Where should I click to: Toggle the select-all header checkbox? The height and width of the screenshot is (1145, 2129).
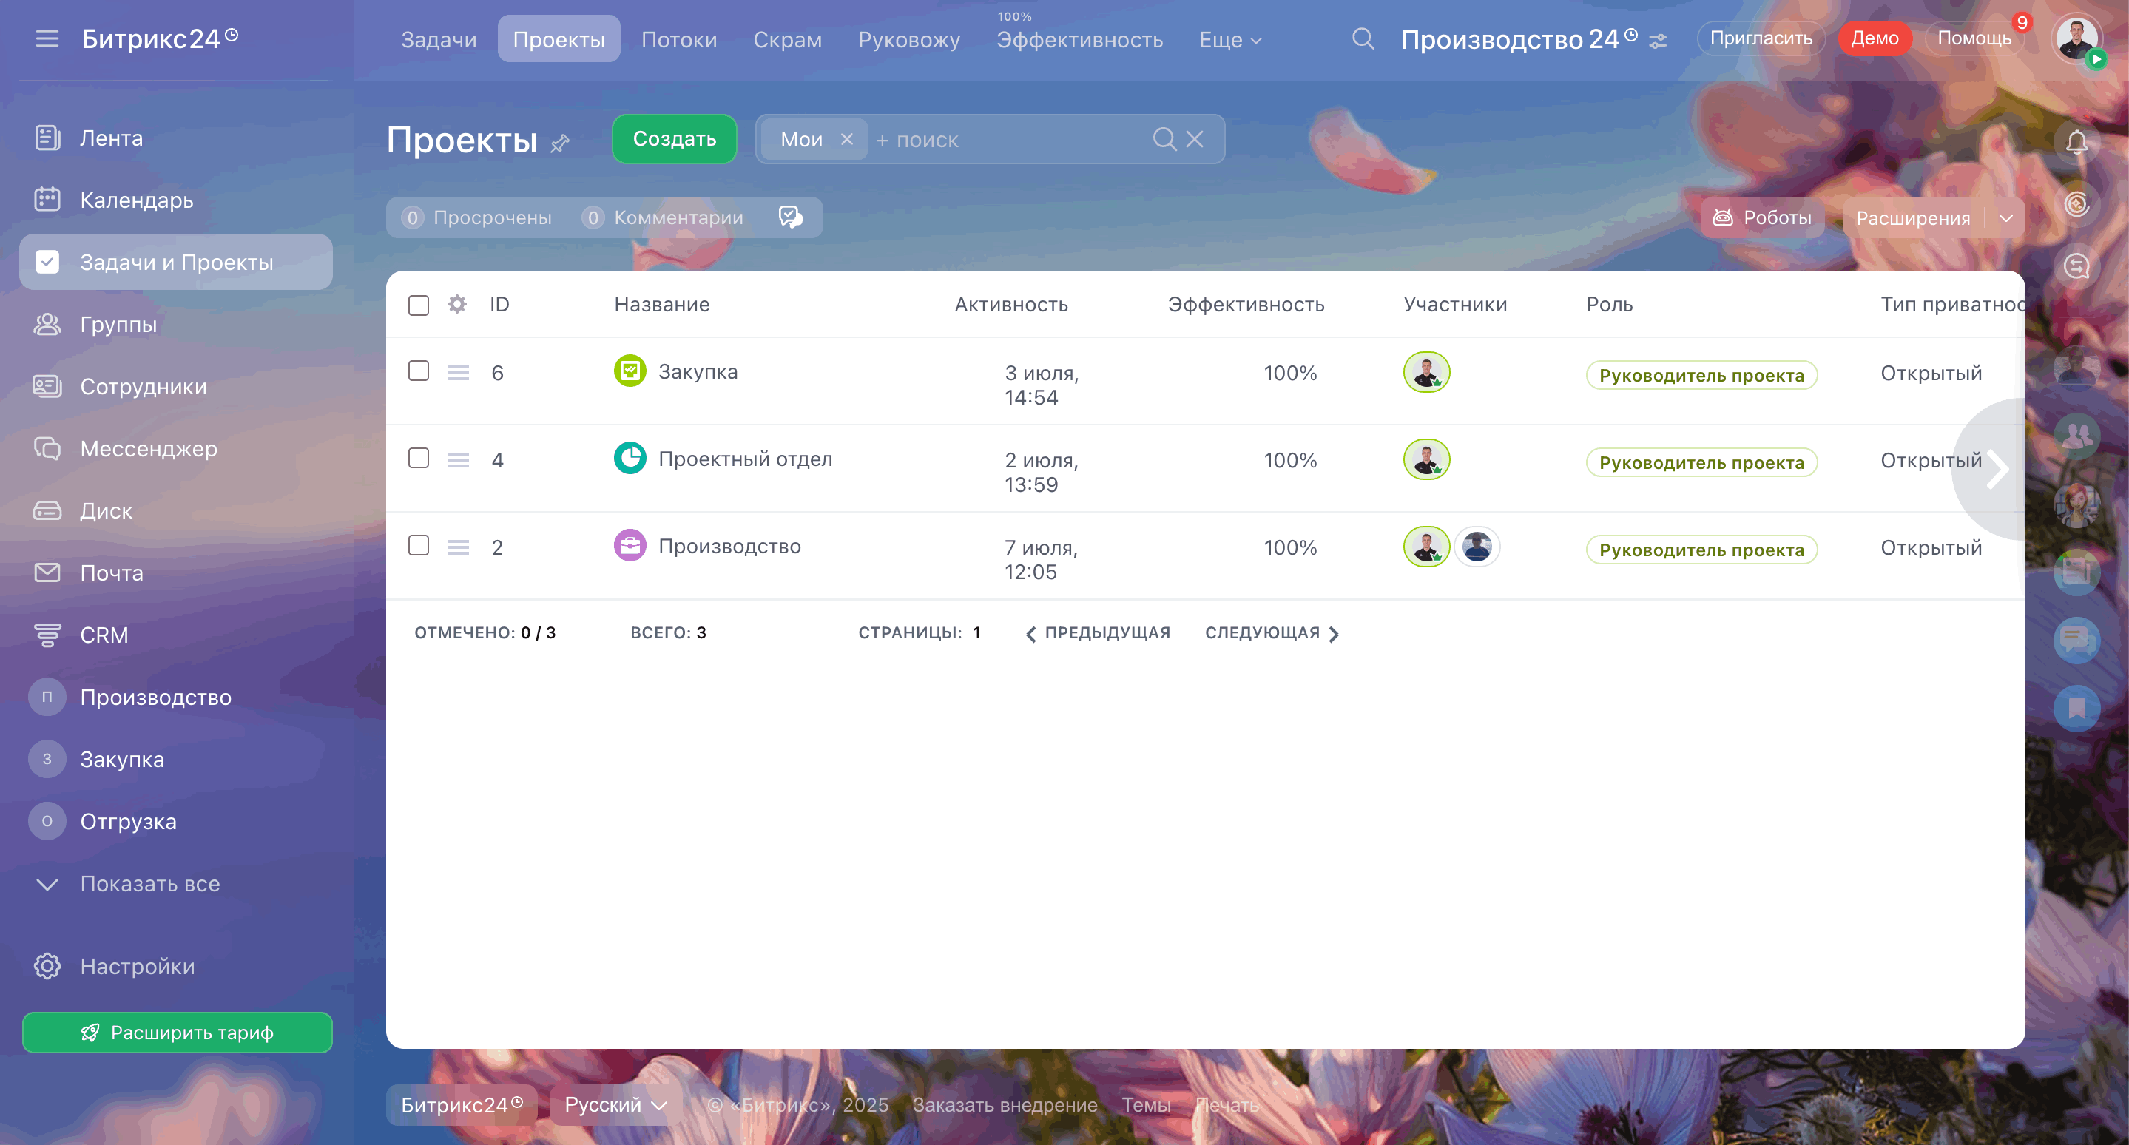click(x=419, y=305)
